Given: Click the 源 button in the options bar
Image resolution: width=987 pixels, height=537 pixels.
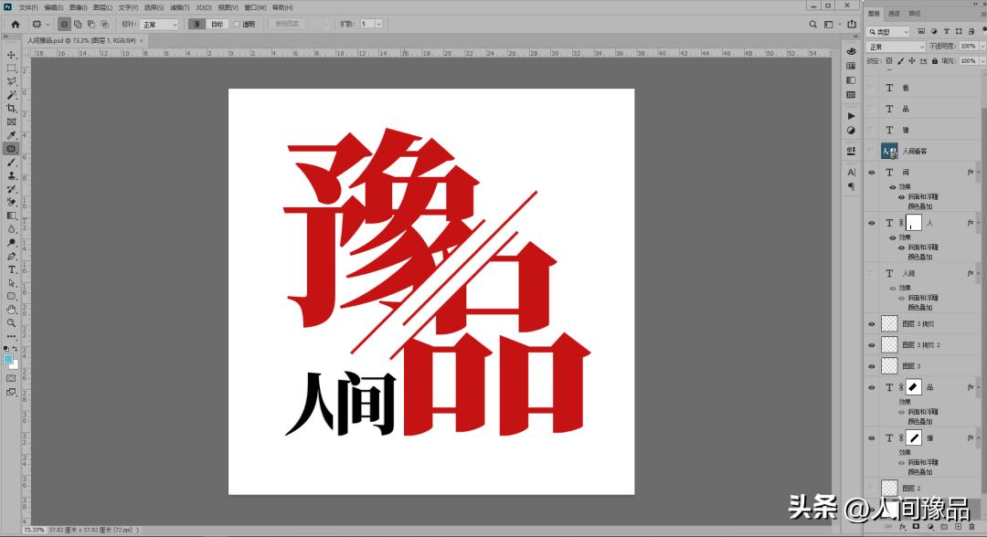Looking at the screenshot, I should [196, 24].
